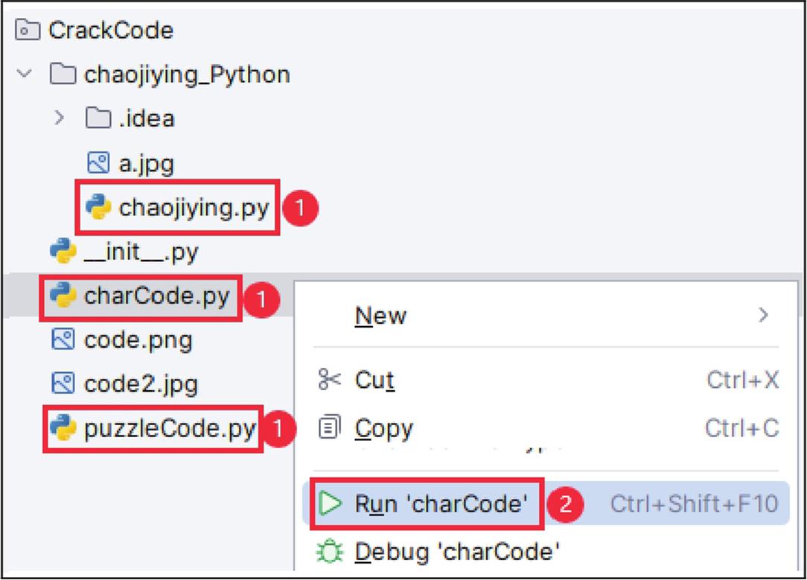Click the green Run triangle icon
The height and width of the screenshot is (580, 807).
328,504
